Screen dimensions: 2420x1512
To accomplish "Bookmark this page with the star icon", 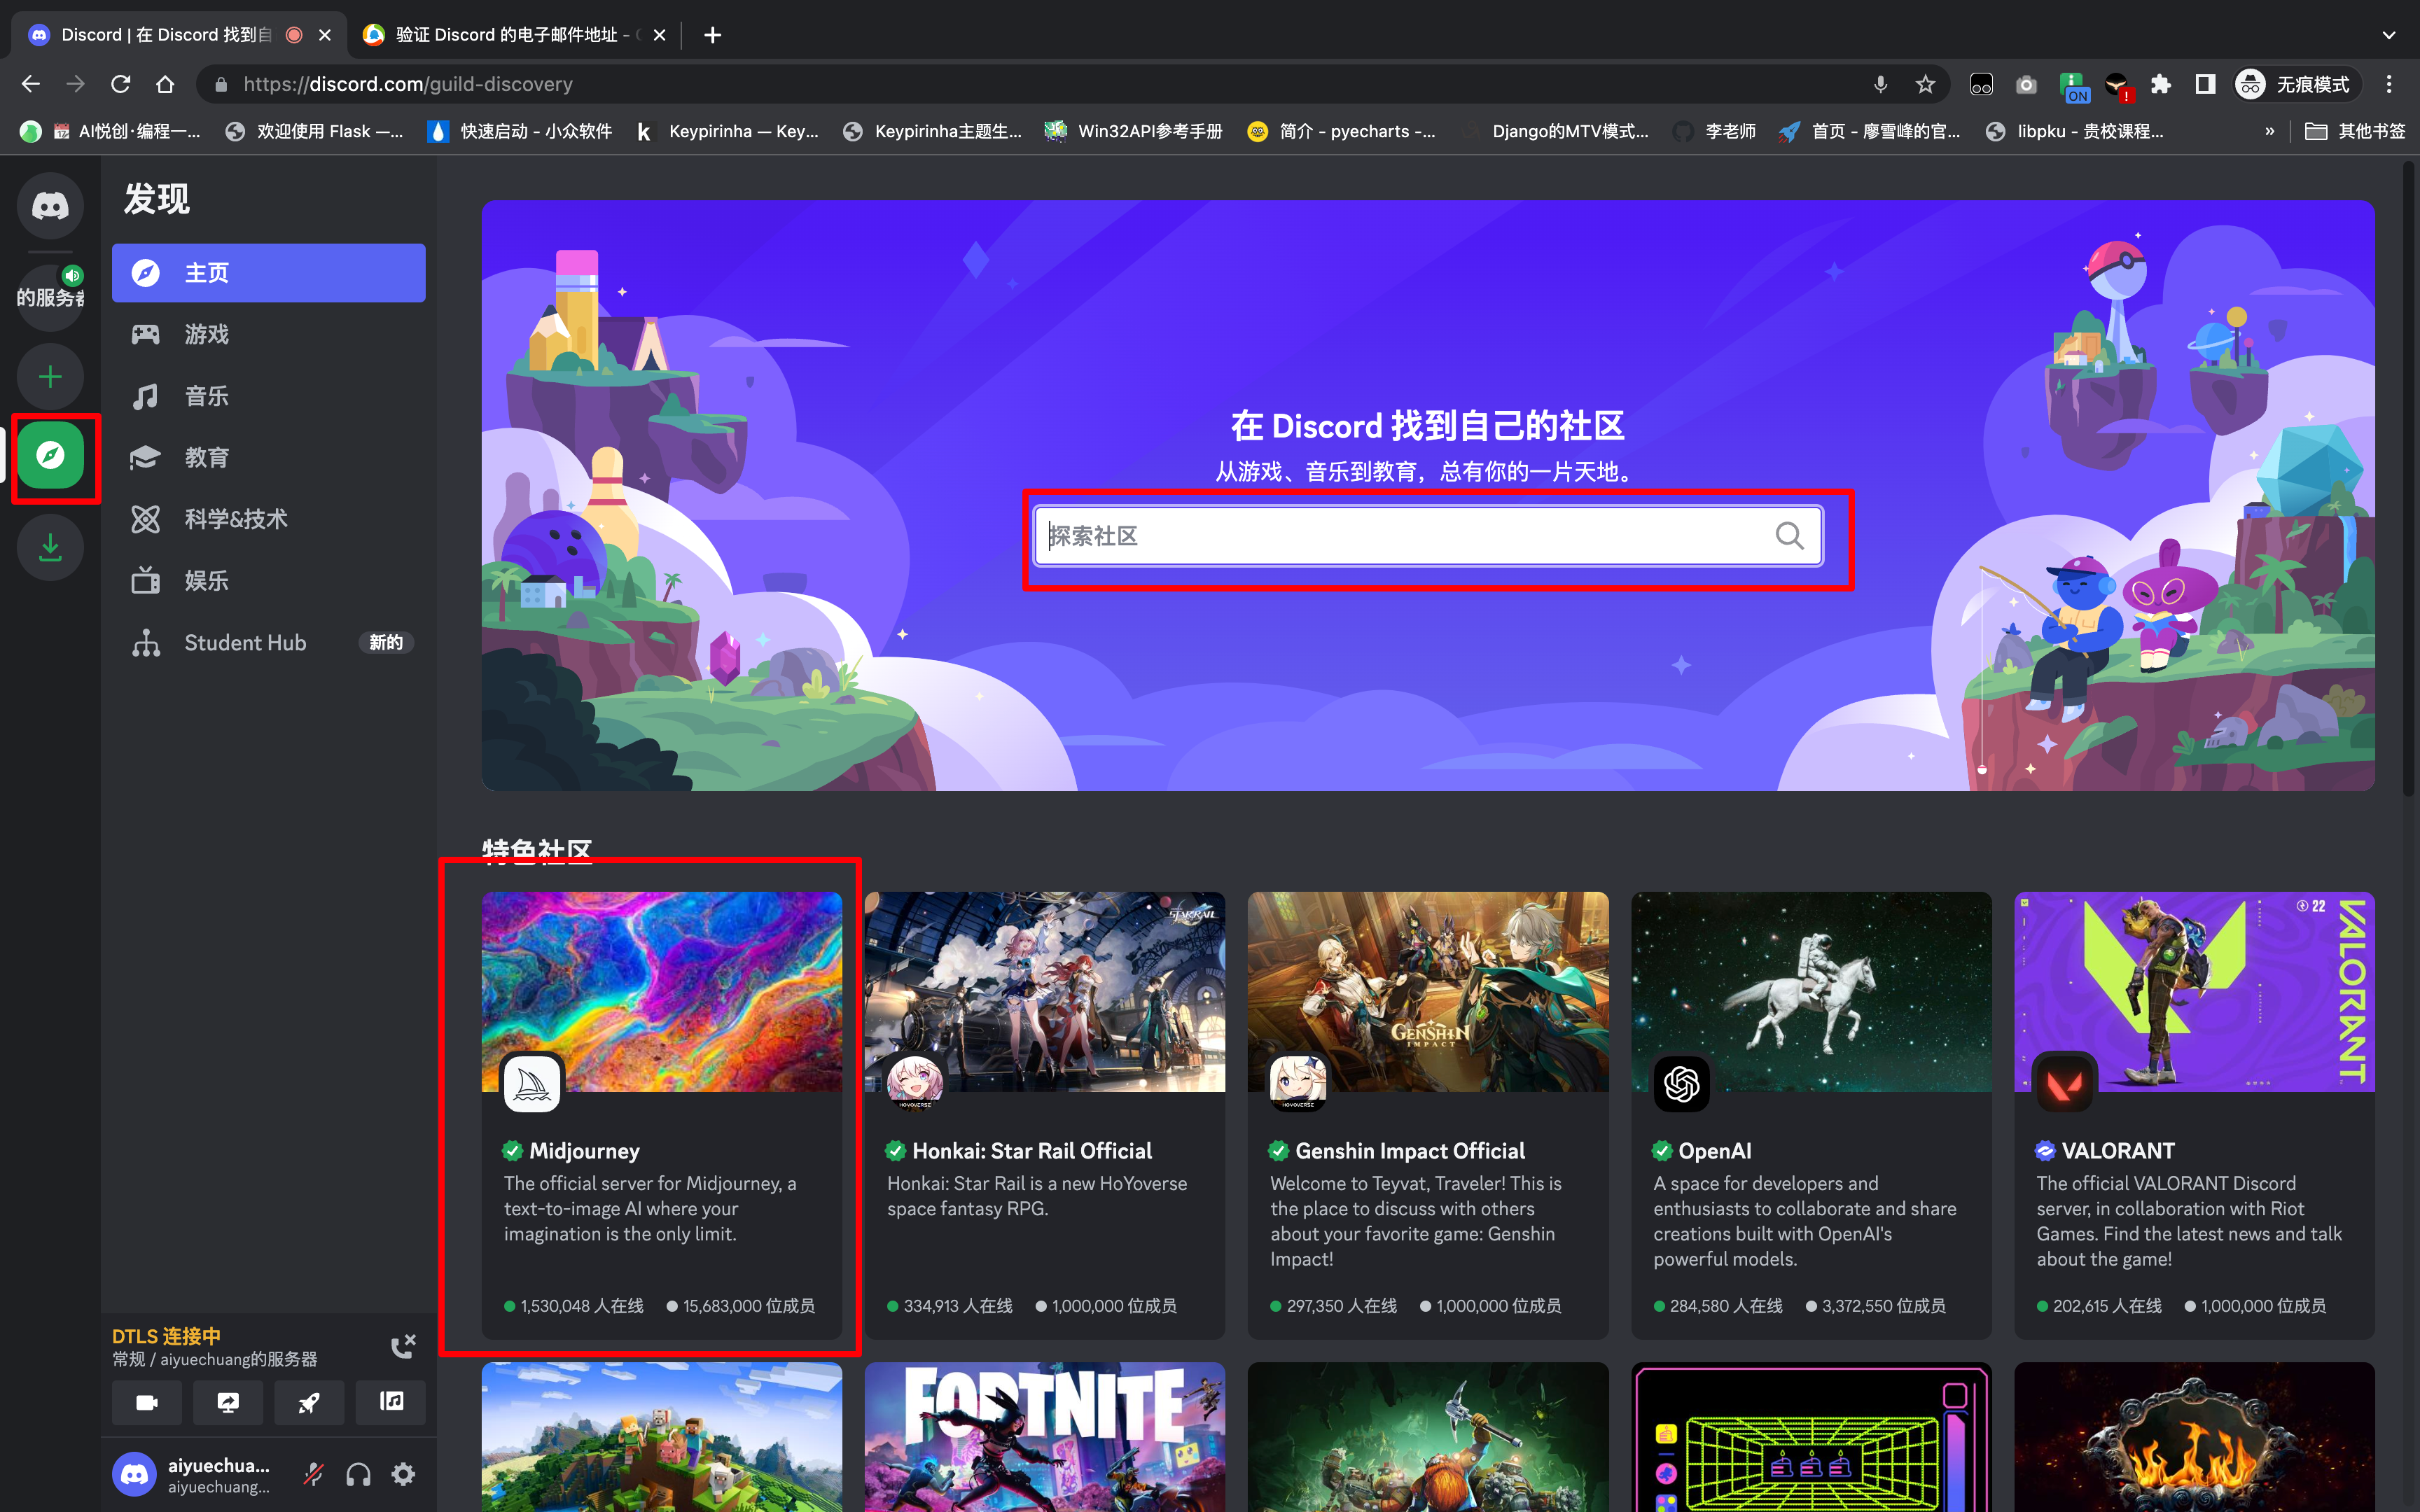I will (x=1926, y=84).
